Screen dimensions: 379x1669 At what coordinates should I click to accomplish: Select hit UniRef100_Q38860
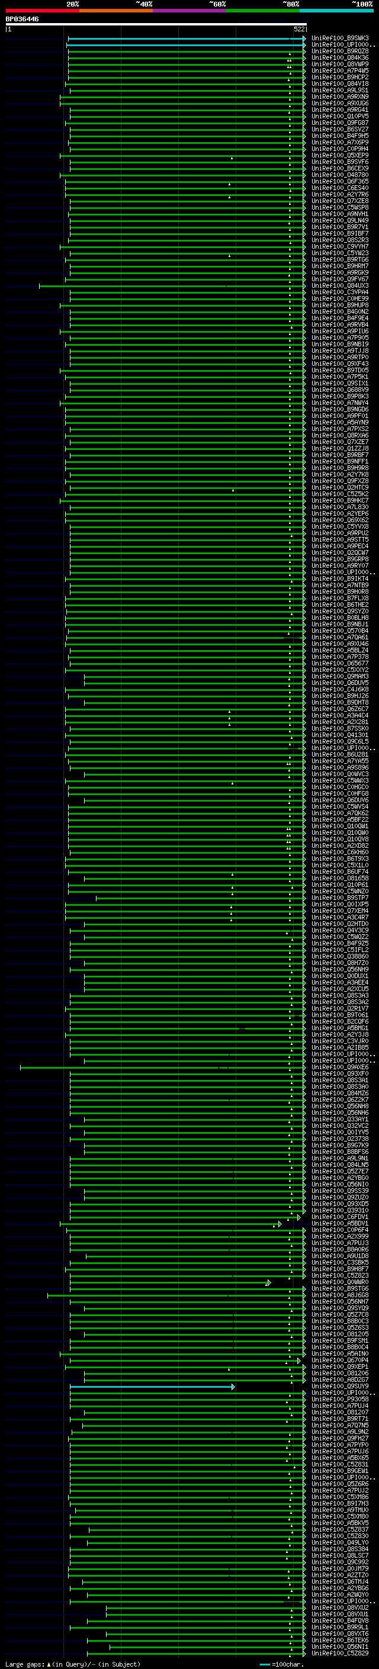point(340,956)
